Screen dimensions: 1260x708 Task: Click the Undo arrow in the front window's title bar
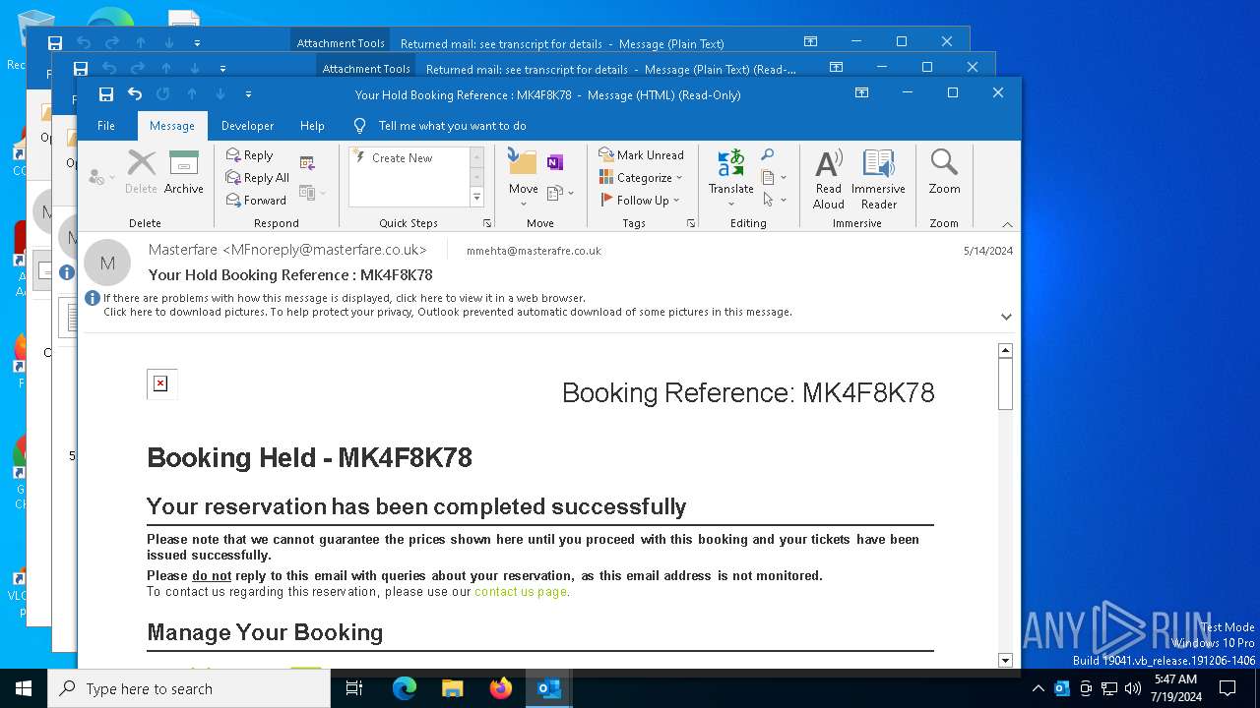[135, 94]
